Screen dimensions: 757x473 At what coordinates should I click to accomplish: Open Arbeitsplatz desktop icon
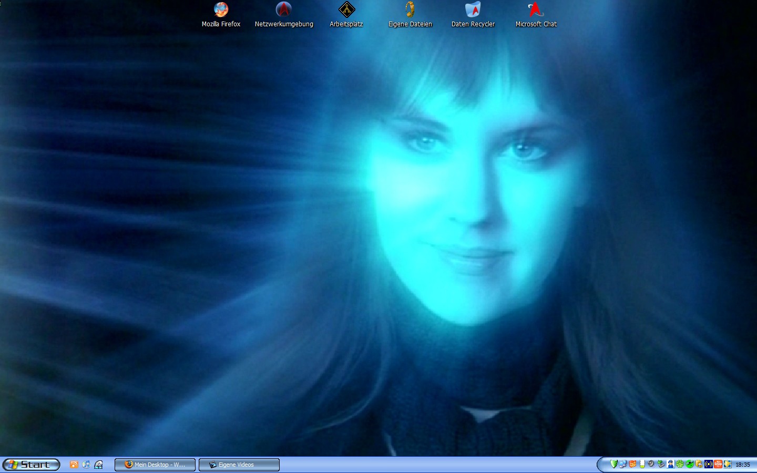click(x=346, y=10)
